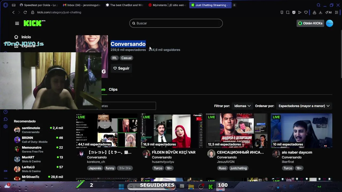This screenshot has width=342, height=192.
Task: Open JesusAVGN stream thumbnail
Action: click(236, 130)
